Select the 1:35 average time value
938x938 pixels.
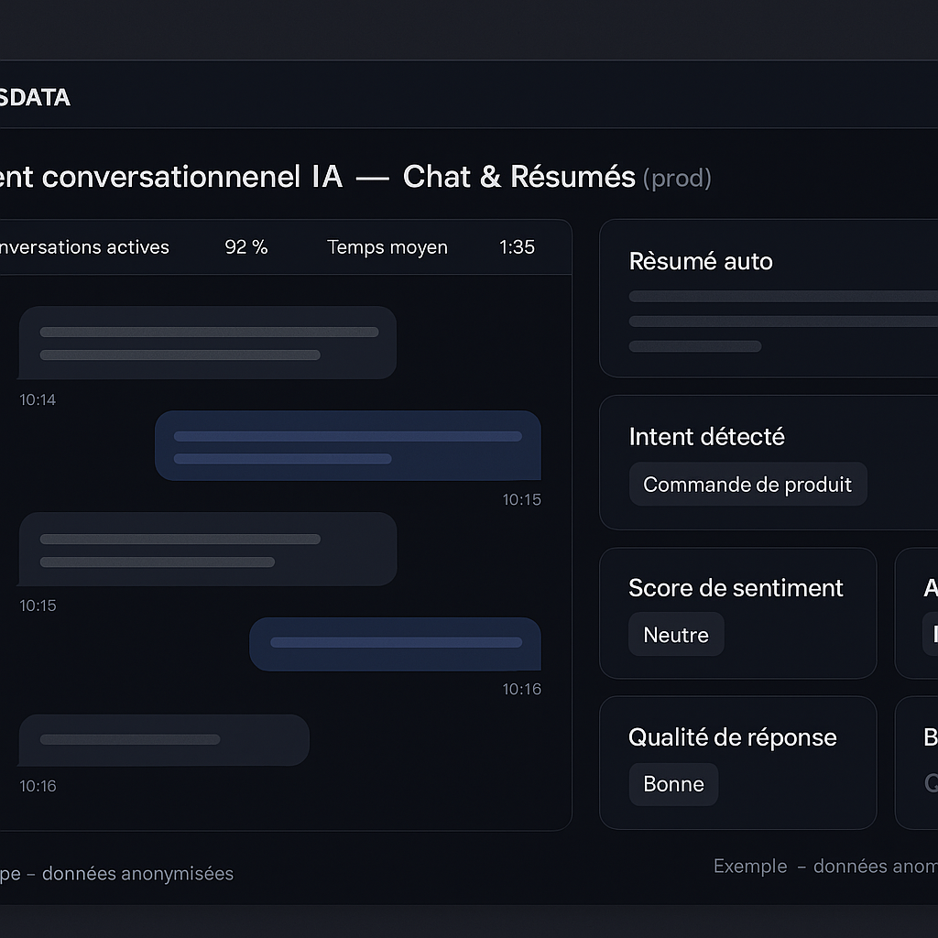click(x=517, y=246)
